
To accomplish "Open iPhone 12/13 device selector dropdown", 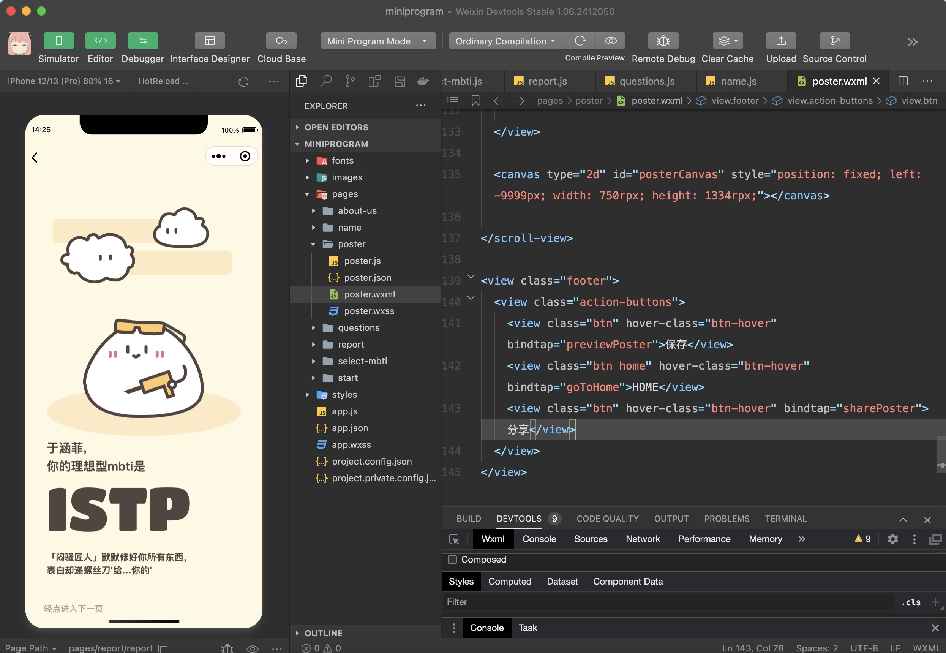I will tap(64, 81).
